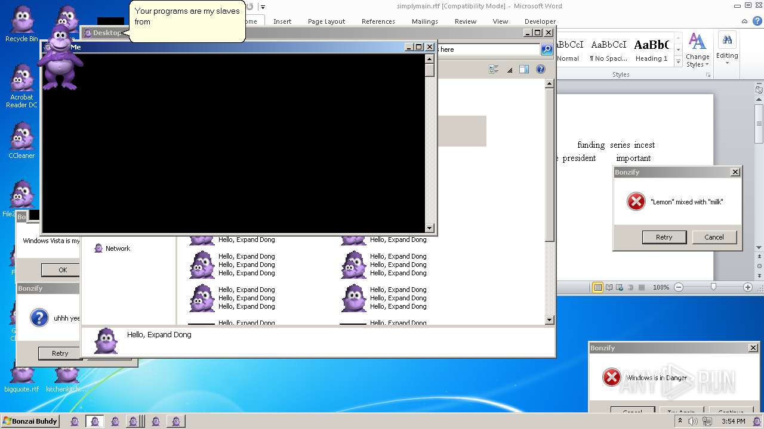Select Full Screen Reading view in Word status bar

609,287
